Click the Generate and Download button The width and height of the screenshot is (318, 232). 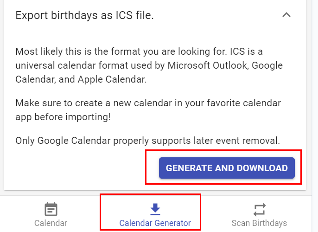227,168
